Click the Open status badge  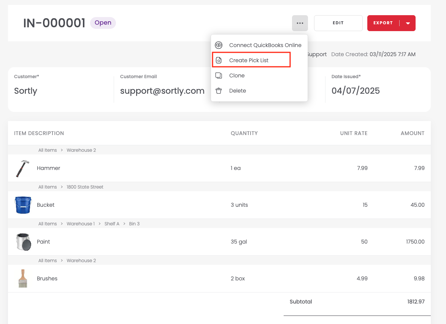pyautogui.click(x=103, y=23)
